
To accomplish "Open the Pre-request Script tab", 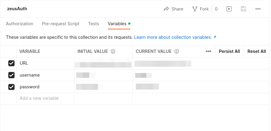I will [x=61, y=24].
